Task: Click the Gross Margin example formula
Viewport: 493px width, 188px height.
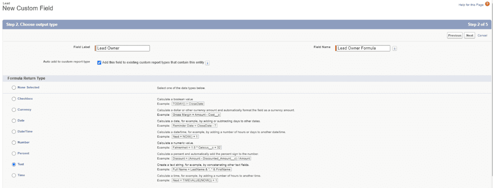Action: click(x=197, y=115)
